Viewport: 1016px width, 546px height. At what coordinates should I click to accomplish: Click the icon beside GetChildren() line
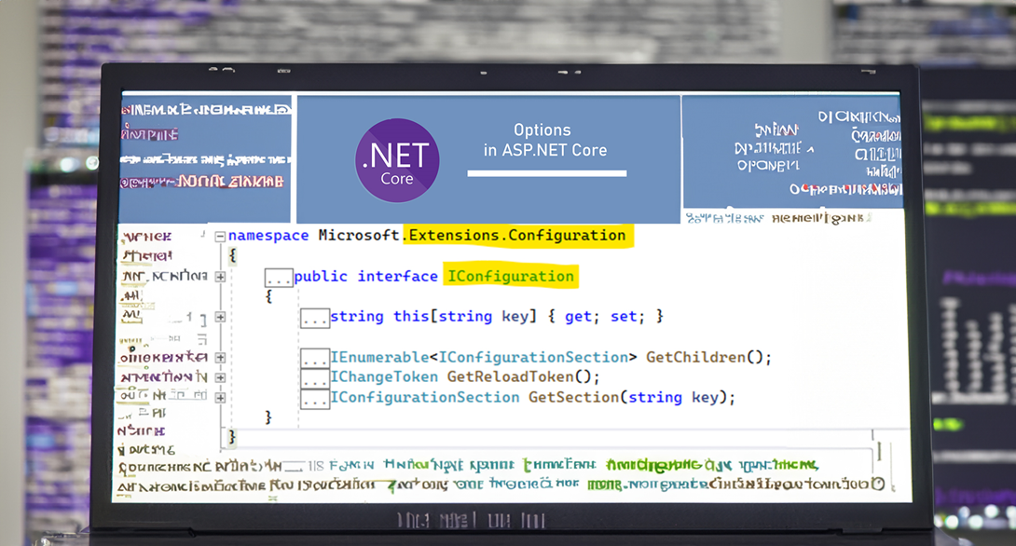click(315, 356)
